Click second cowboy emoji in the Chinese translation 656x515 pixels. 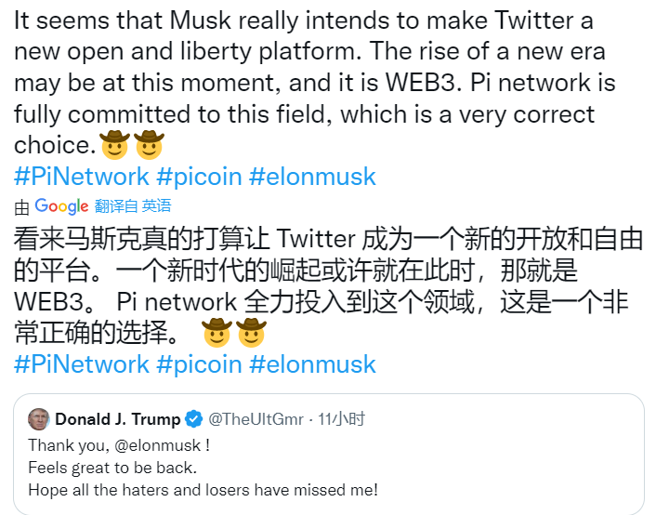pos(252,332)
